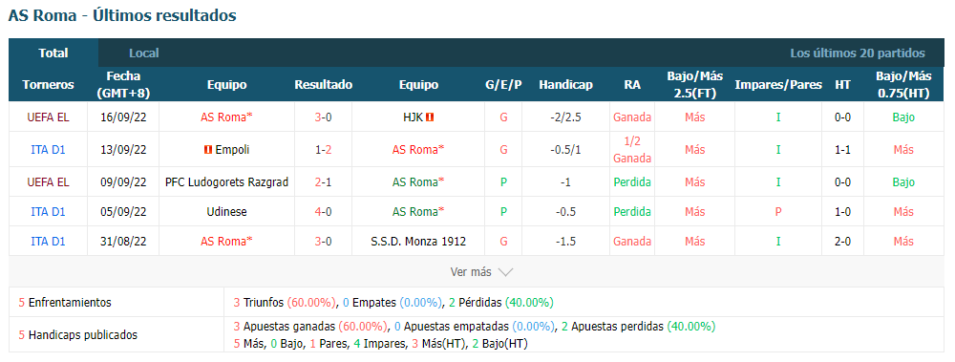
Task: Open the Udinese team link
Action: point(226,211)
